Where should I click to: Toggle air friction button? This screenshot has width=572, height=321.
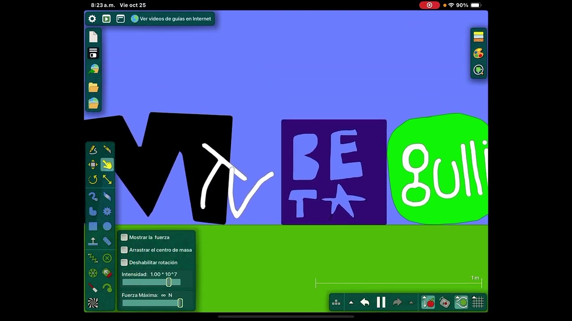point(461,302)
